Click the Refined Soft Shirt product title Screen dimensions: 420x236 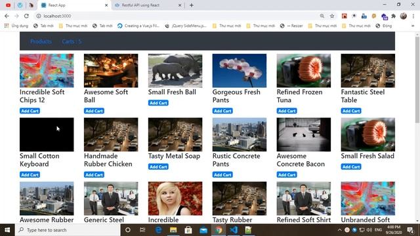[304, 220]
